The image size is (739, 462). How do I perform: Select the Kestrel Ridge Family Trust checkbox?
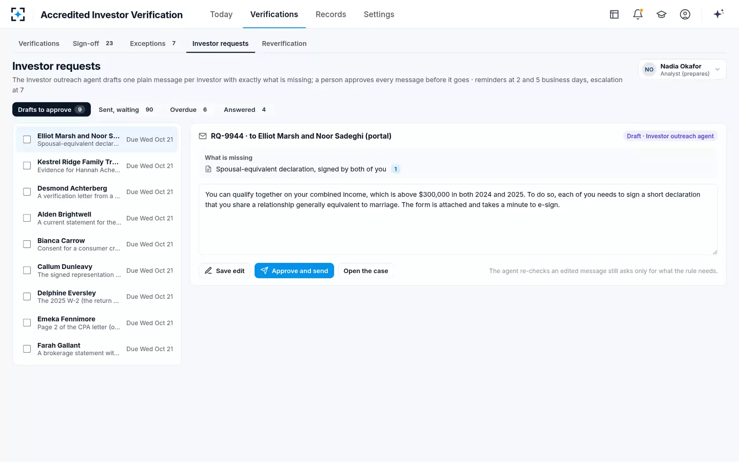(x=27, y=166)
